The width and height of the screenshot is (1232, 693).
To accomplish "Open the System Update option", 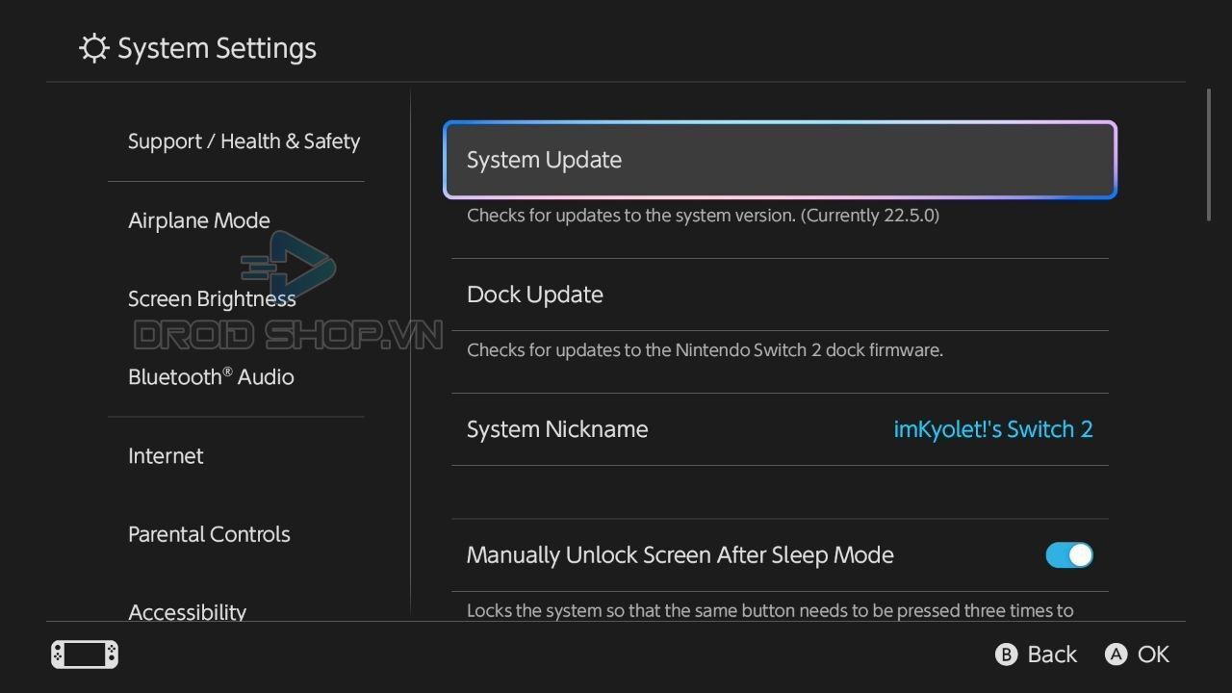I will click(x=780, y=160).
